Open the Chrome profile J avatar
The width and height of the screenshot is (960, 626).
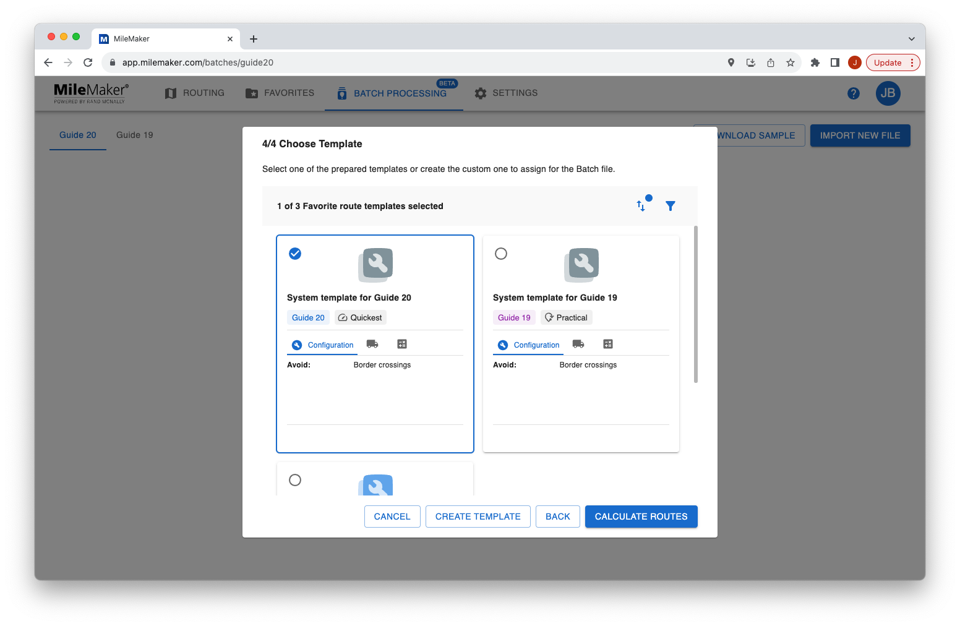click(855, 62)
